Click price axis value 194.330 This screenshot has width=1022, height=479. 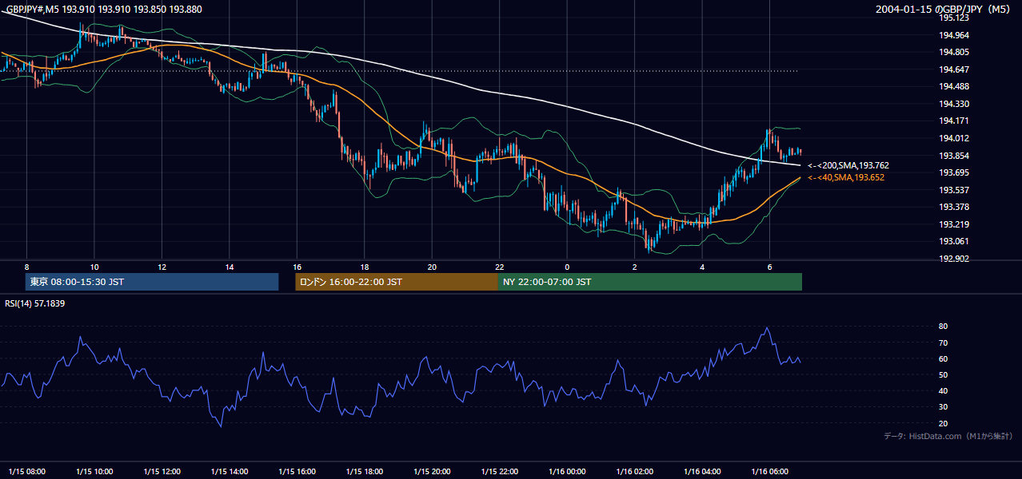(x=954, y=104)
